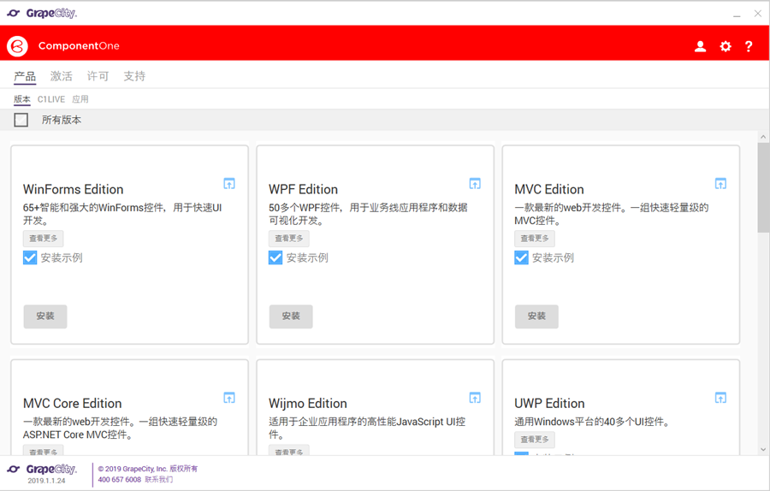The image size is (770, 491).
Task: Expand 查看更多 under WinForms Edition
Action: [43, 239]
